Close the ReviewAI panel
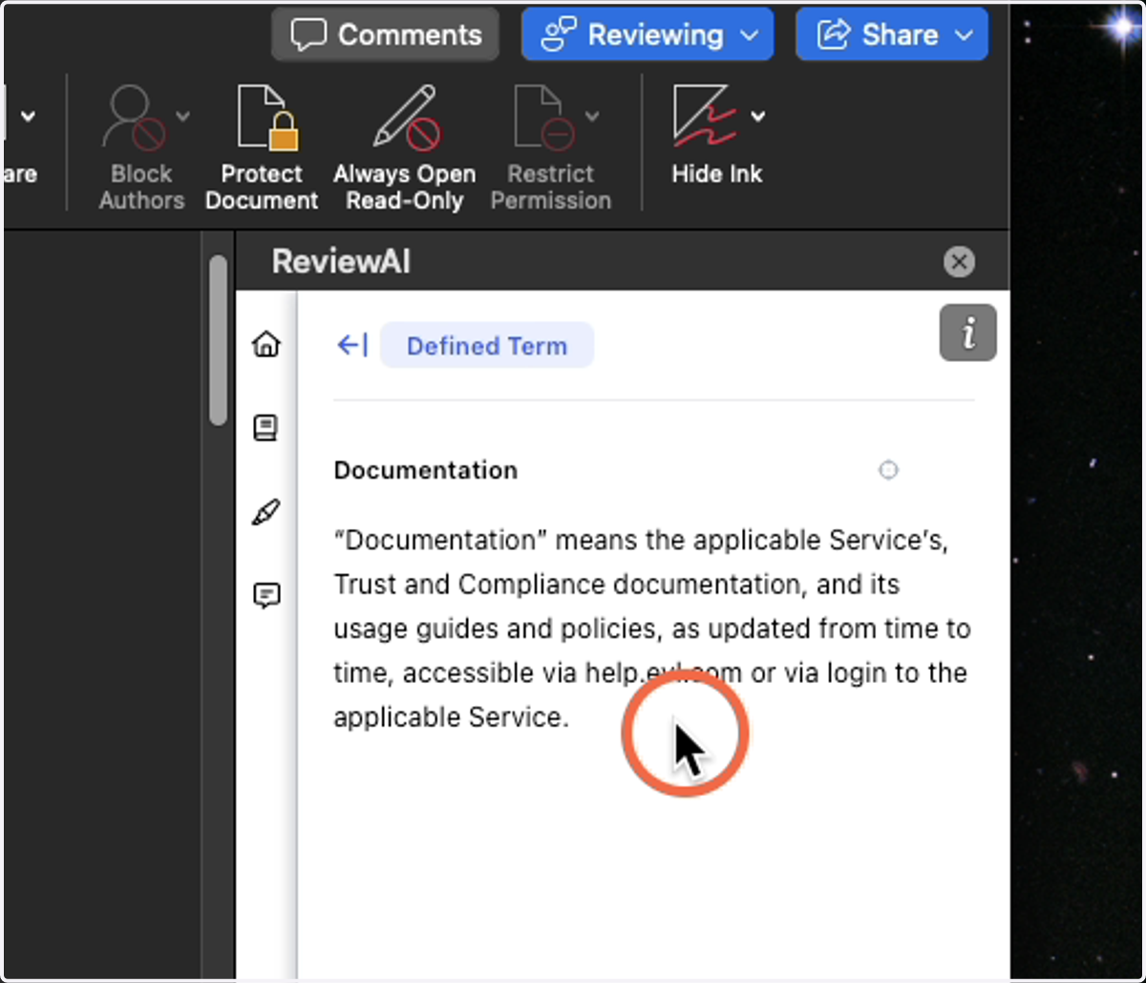This screenshot has width=1146, height=983. coord(959,262)
